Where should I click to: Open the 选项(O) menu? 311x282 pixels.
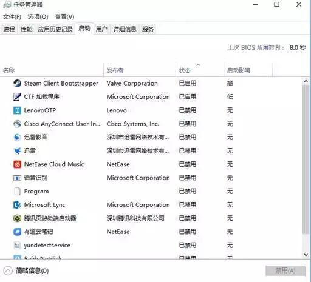pos(38,17)
